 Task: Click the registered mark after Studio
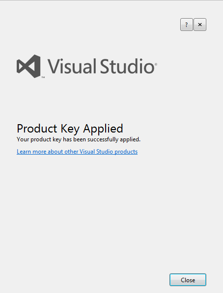pyautogui.click(x=156, y=64)
